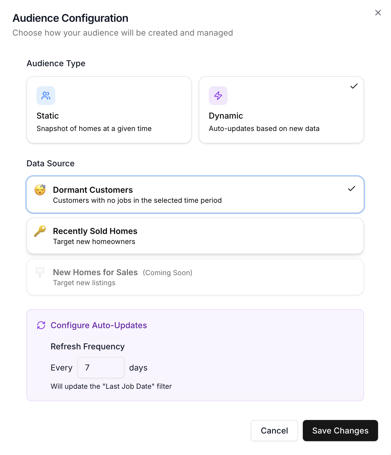
Task: Click the sign icon for New Homes for Sales
Action: pos(40,273)
